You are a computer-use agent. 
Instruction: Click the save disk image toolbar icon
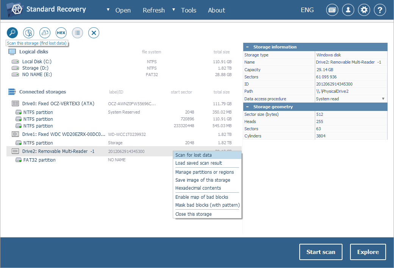point(44,33)
